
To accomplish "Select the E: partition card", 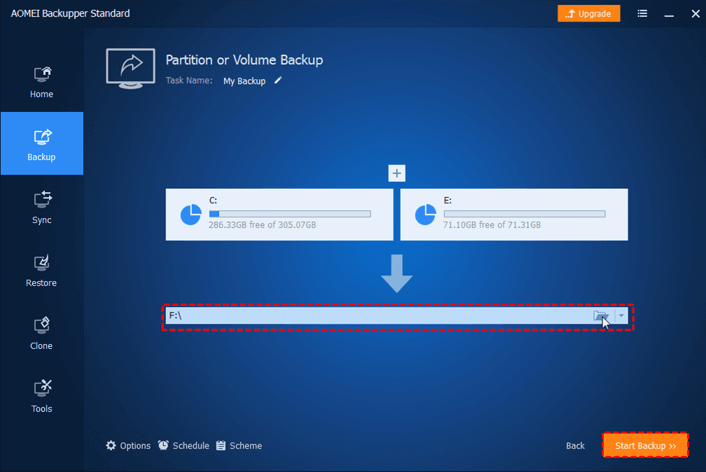I will point(514,215).
